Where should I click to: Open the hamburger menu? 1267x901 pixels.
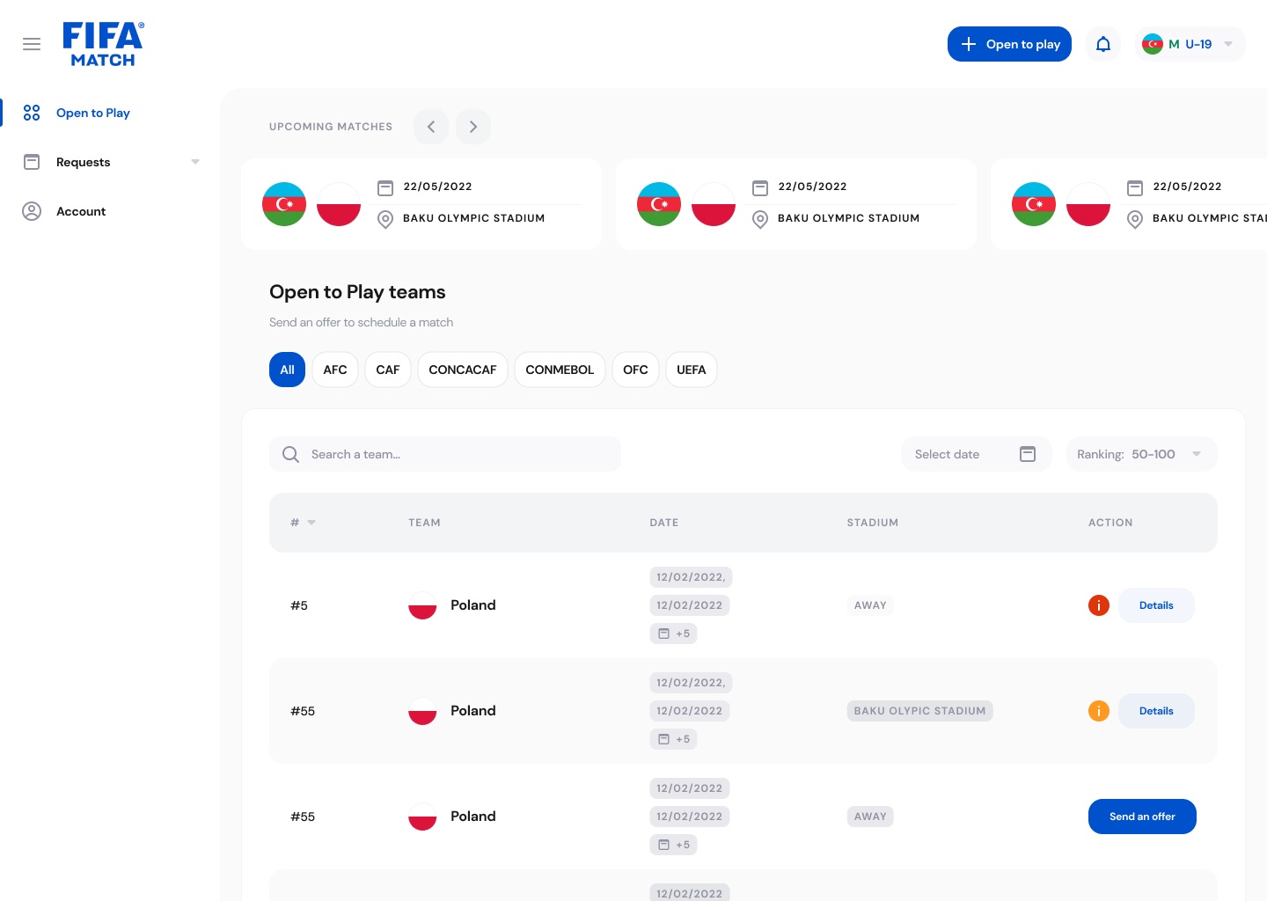point(32,44)
